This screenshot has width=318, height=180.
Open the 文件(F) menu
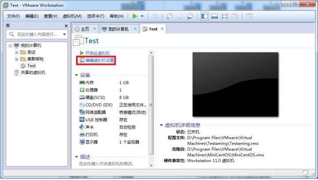click(13, 16)
